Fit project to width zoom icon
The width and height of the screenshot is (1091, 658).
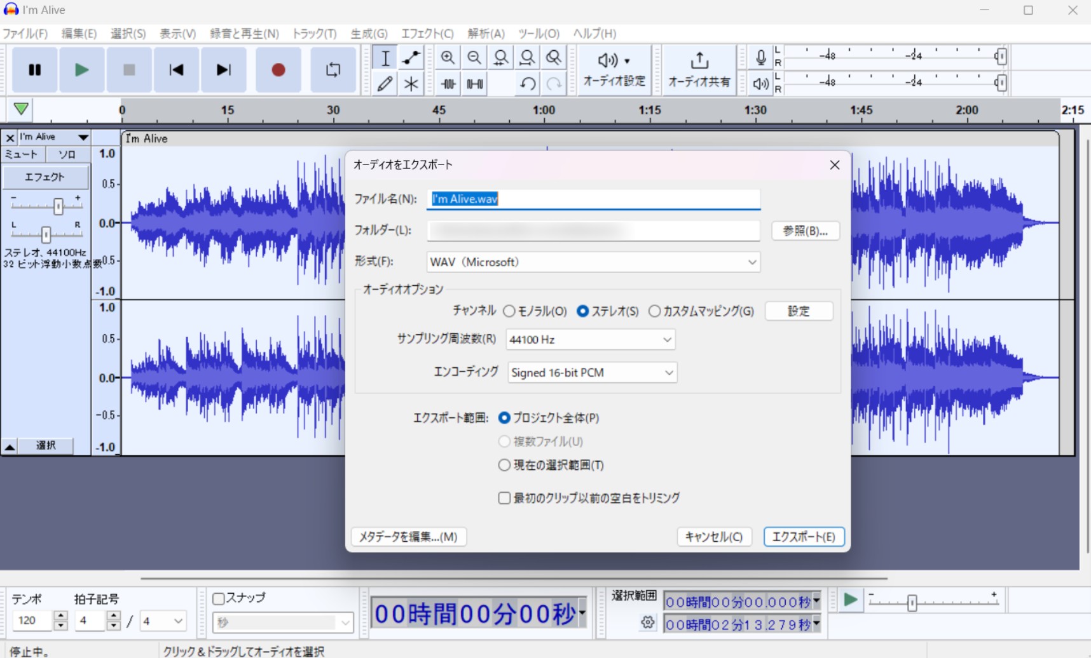pos(527,58)
